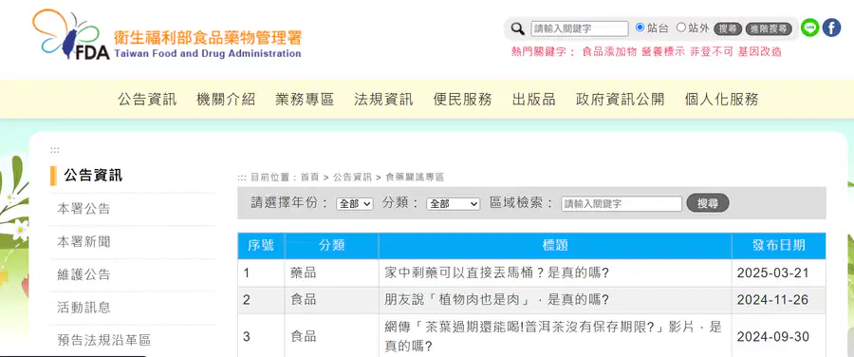
Task: Click the 搜尋 button beside 區域檢索
Action: point(708,203)
